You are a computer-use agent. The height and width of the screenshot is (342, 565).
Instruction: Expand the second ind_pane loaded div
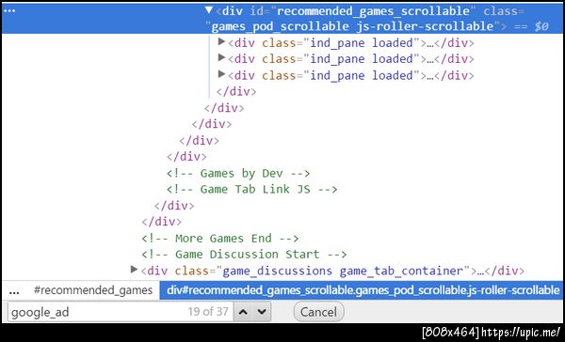pyautogui.click(x=222, y=57)
